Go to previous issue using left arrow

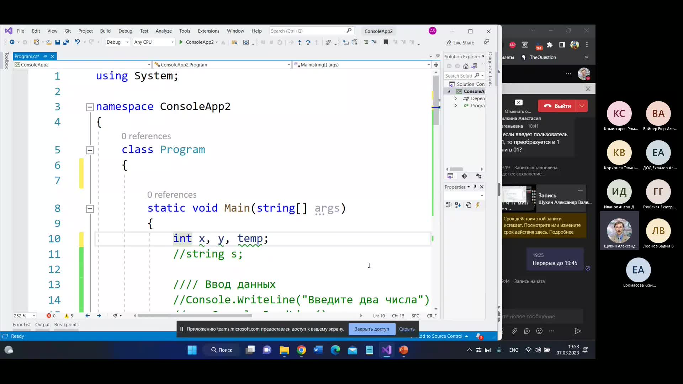[x=88, y=316]
